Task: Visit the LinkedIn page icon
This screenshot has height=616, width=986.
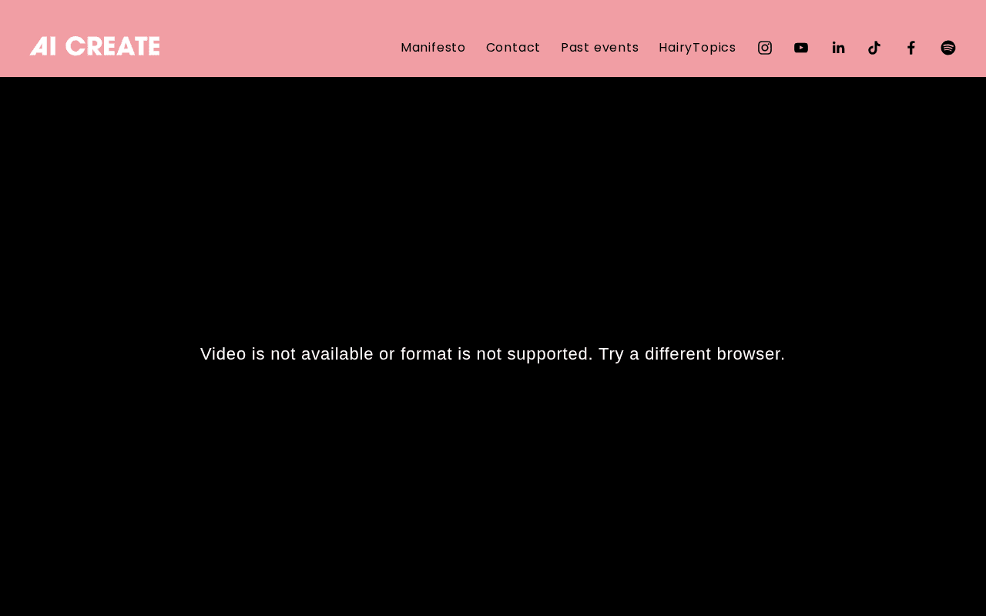Action: (838, 48)
